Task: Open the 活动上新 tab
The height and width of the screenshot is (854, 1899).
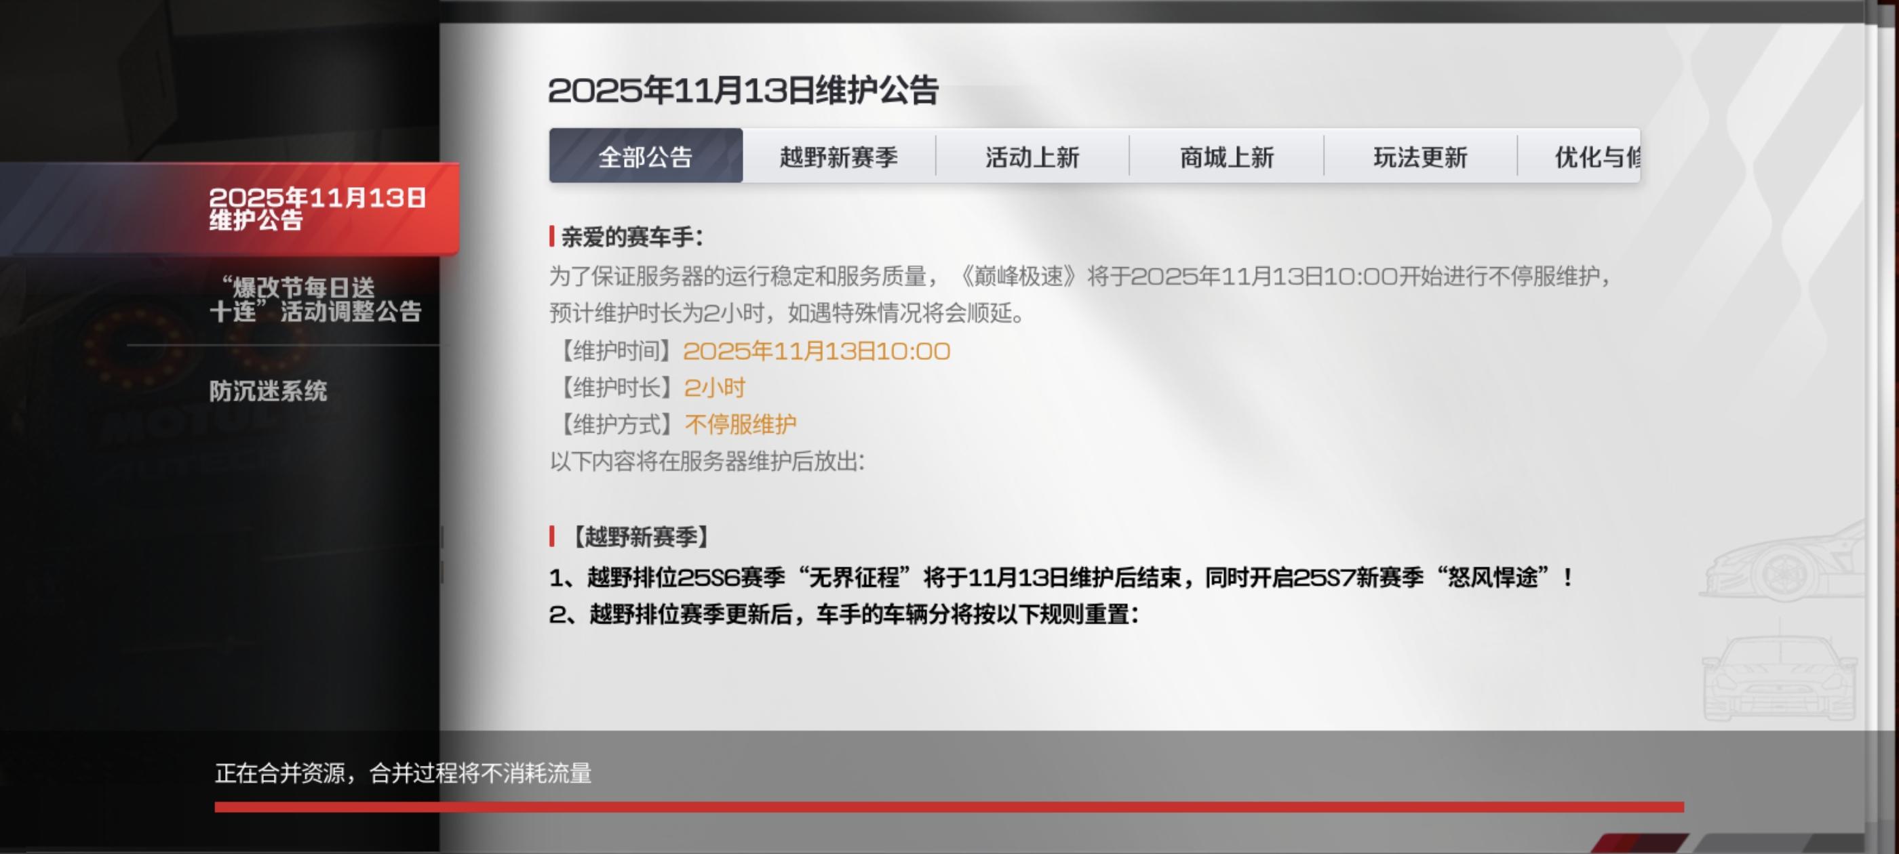Action: pos(1032,156)
